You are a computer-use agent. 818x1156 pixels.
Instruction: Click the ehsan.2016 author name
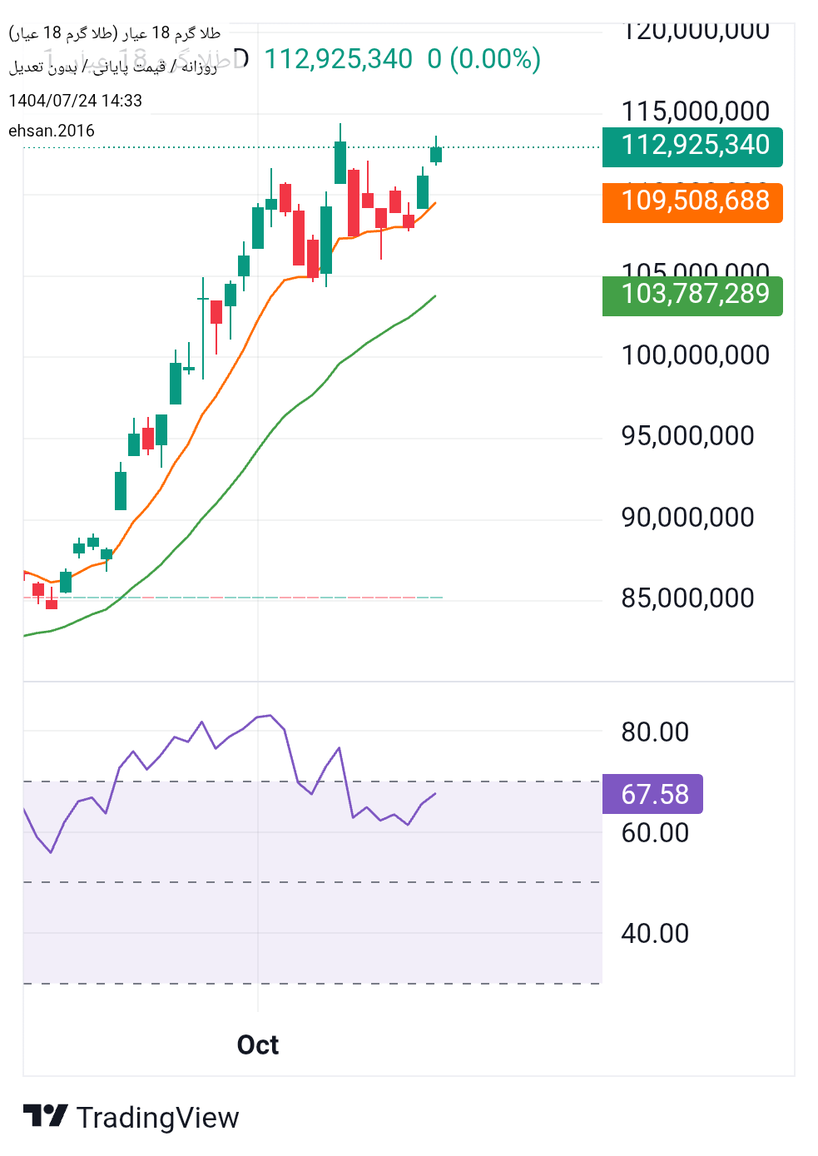(52, 131)
